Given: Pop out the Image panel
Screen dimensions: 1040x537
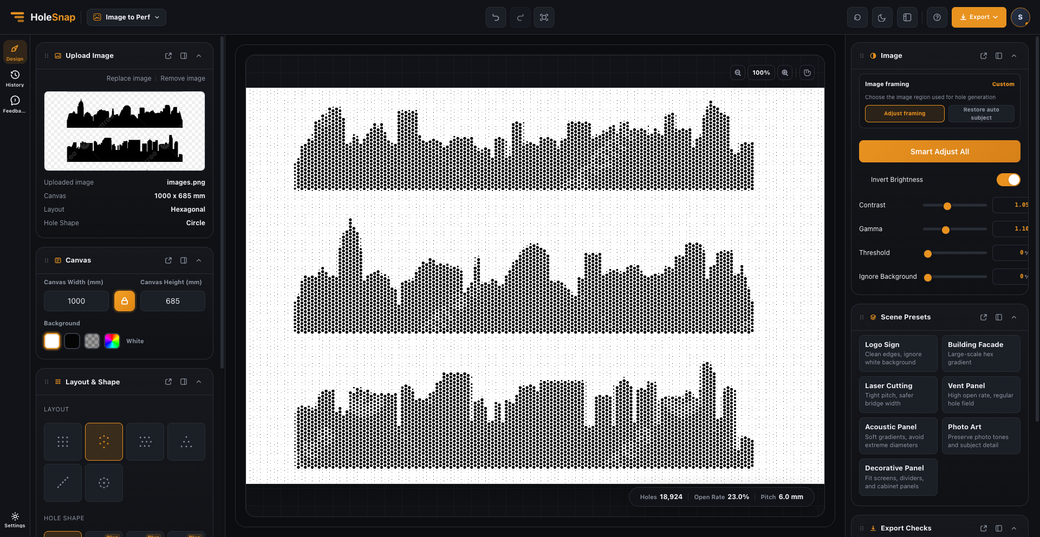Looking at the screenshot, I should (984, 56).
